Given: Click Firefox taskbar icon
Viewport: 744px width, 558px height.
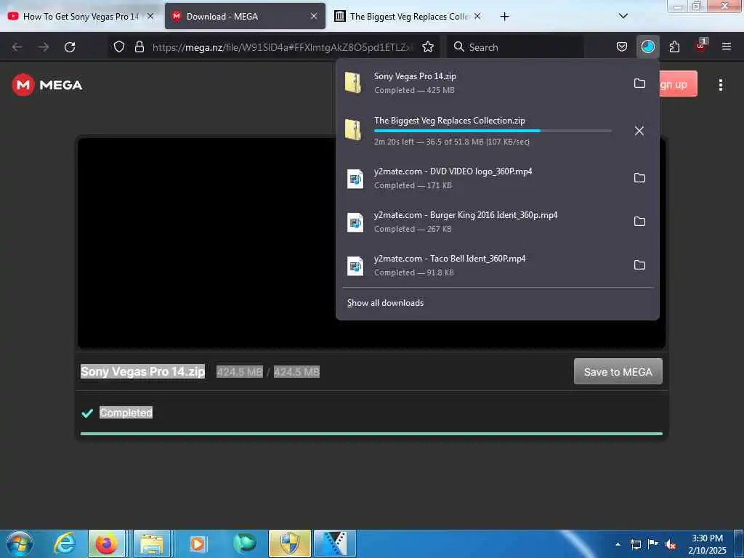Looking at the screenshot, I should [106, 543].
